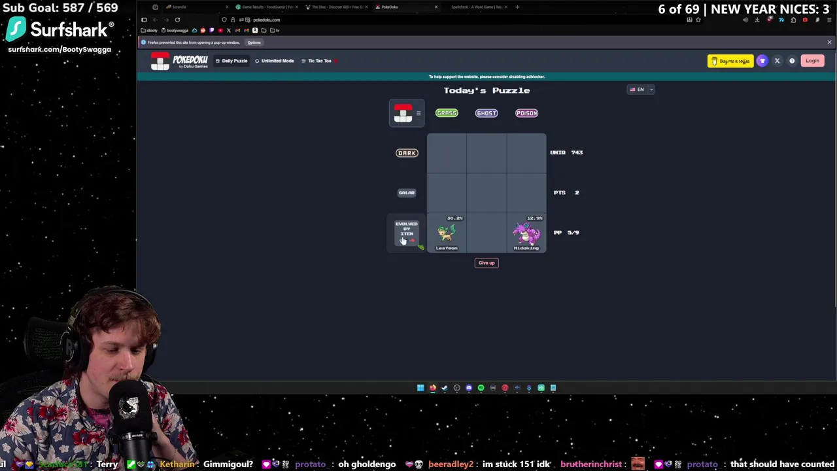Open the X (Twitter) link icon
Image resolution: width=837 pixels, height=471 pixels.
click(x=777, y=61)
